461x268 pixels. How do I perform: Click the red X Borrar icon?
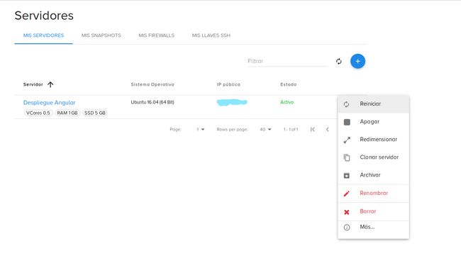point(347,212)
